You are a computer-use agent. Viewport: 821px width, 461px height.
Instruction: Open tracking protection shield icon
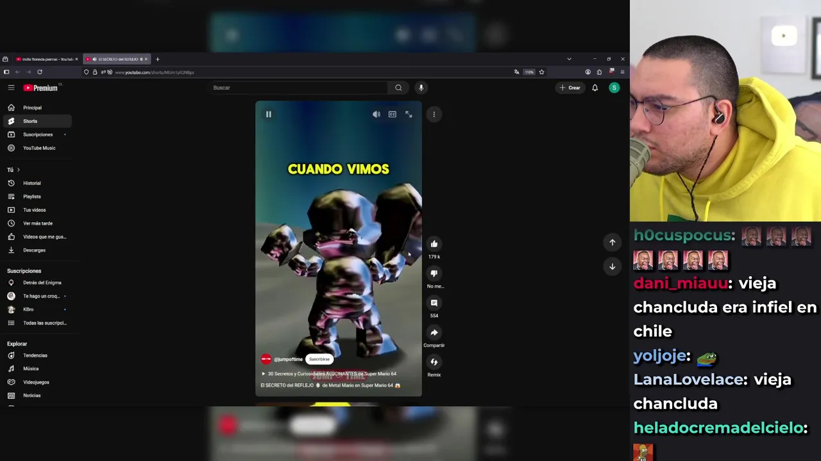(x=87, y=72)
